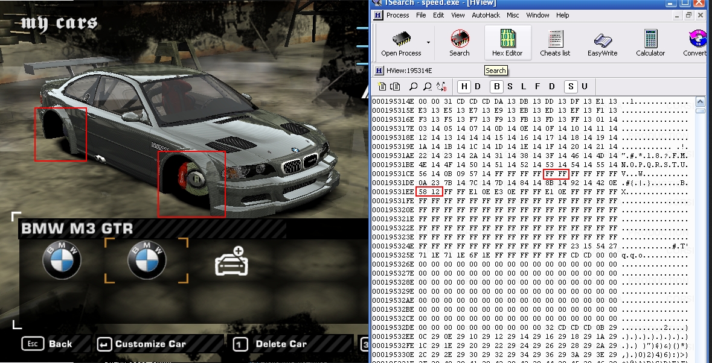Screen dimensions: 712x363
Task: Open the Hex Editor from the toolbar
Action: [x=507, y=43]
